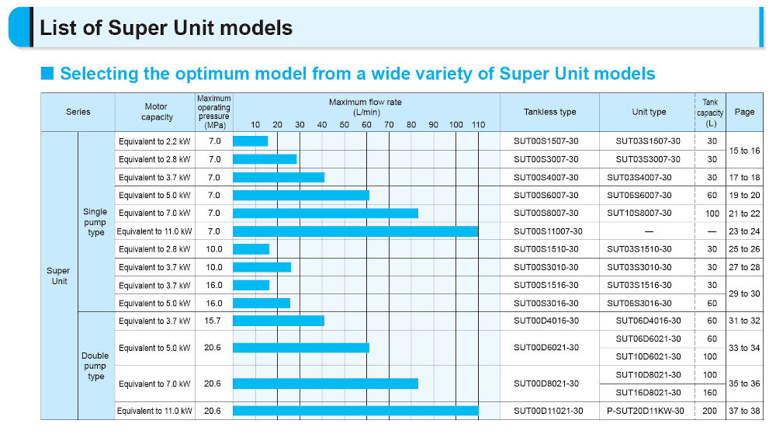Click tankless model SUT00S3016-30
Image resolution: width=776 pixels, height=434 pixels.
546,304
